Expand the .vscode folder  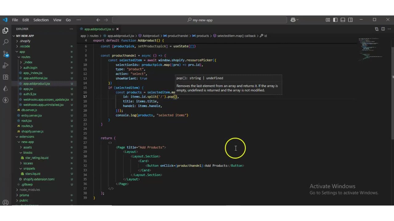25,46
